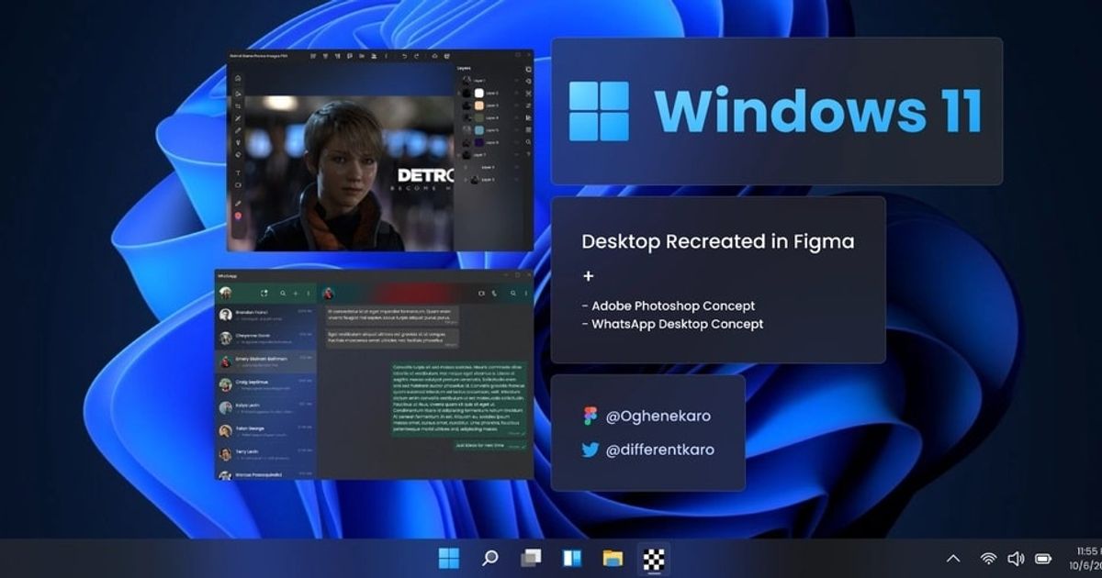Expand the system tray hidden icons chevron
This screenshot has width=1102, height=578.
pos(953,558)
